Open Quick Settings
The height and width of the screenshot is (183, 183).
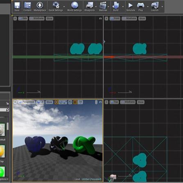coord(56,7)
